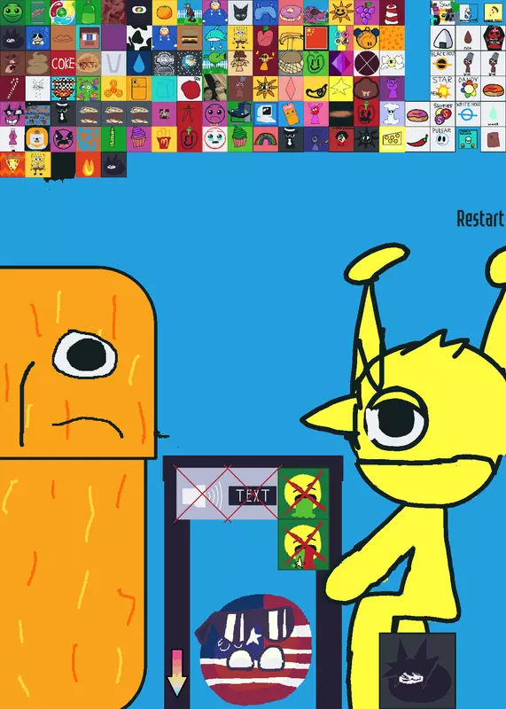Image resolution: width=506 pixels, height=709 pixels.
Task: Click the Restart button
Action: point(479,218)
